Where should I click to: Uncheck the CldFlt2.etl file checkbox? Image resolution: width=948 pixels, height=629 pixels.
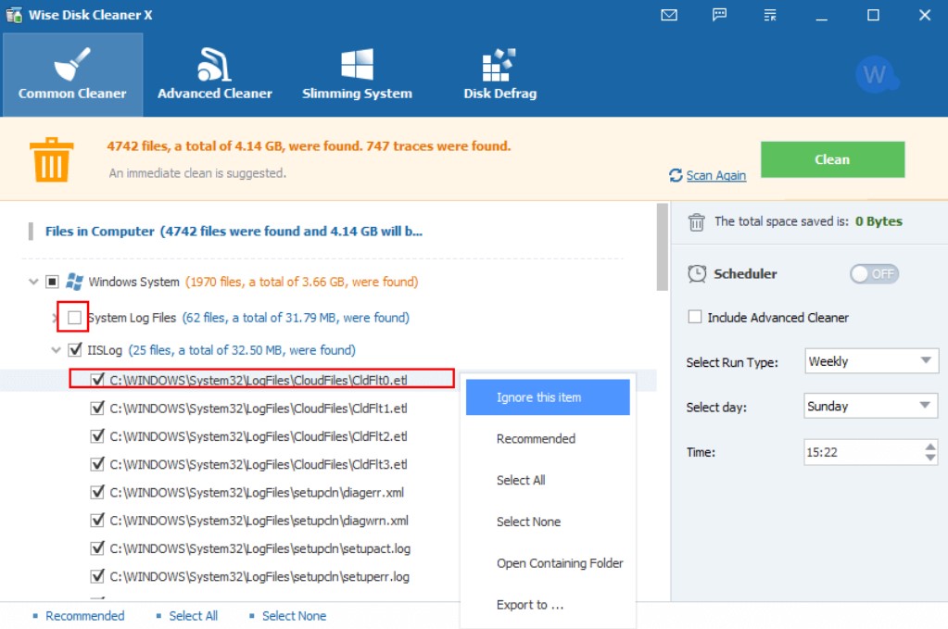(x=97, y=436)
